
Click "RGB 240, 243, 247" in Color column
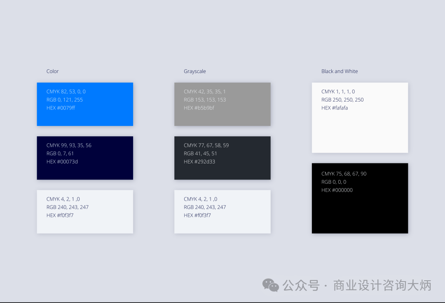(67, 207)
